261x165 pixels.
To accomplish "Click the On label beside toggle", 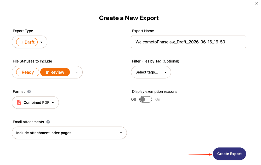I will tap(158, 99).
